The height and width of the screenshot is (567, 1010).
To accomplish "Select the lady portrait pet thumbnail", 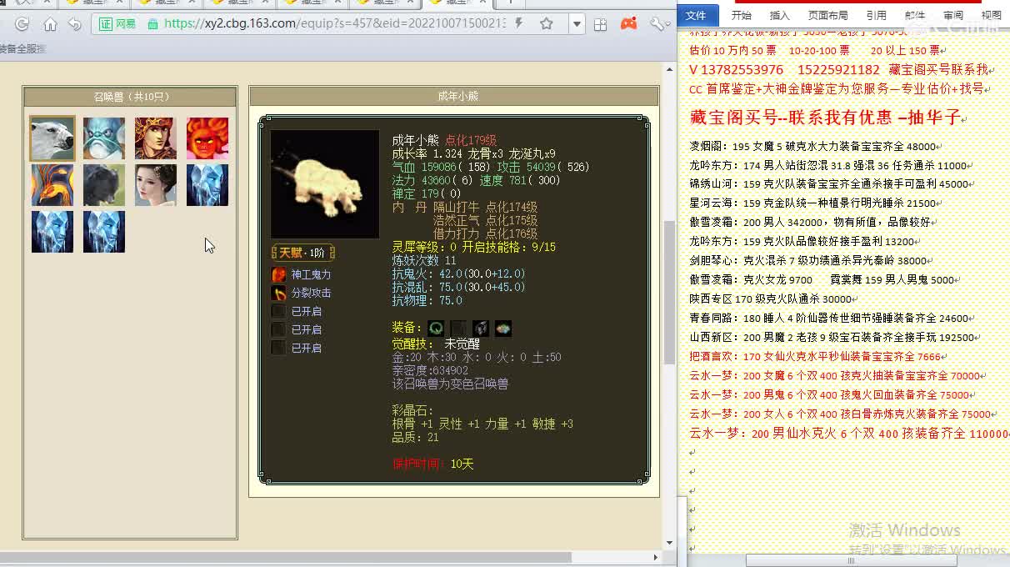I will (x=156, y=185).
